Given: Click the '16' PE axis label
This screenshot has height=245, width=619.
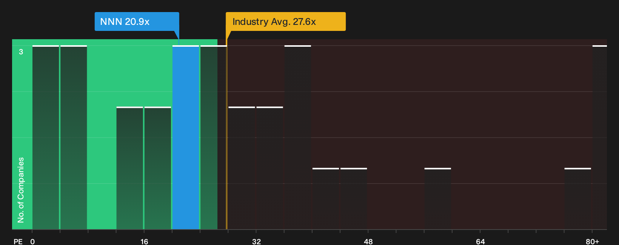Looking at the screenshot, I should tap(144, 241).
